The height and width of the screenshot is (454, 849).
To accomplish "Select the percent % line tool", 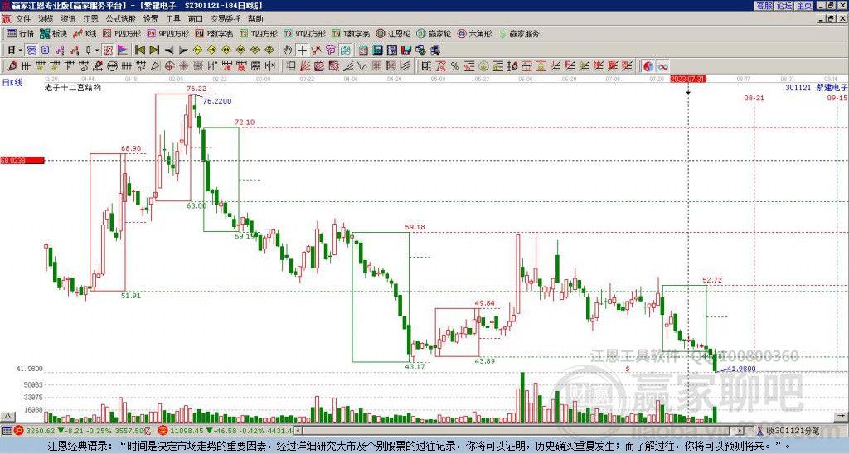I will (x=455, y=66).
